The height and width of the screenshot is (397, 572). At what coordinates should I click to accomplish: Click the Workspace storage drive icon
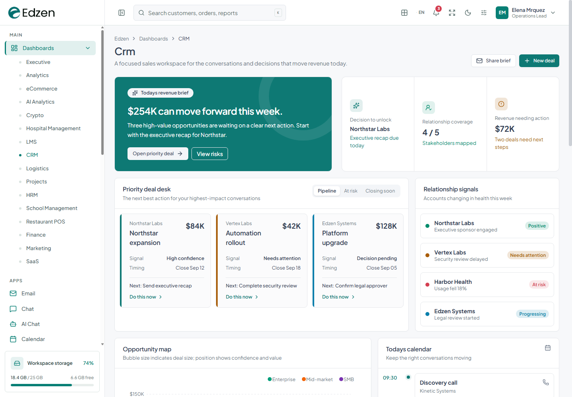[x=17, y=363]
